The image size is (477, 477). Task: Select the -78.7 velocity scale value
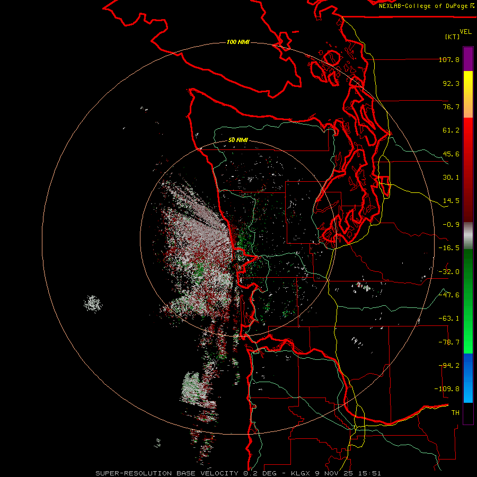coord(449,342)
